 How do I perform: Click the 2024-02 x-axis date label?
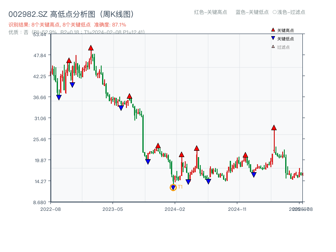175,209
